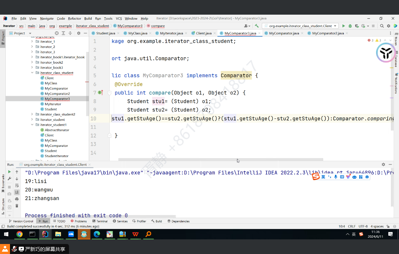
Task: Hide the Run panel using minus icon
Action: [x=390, y=164]
